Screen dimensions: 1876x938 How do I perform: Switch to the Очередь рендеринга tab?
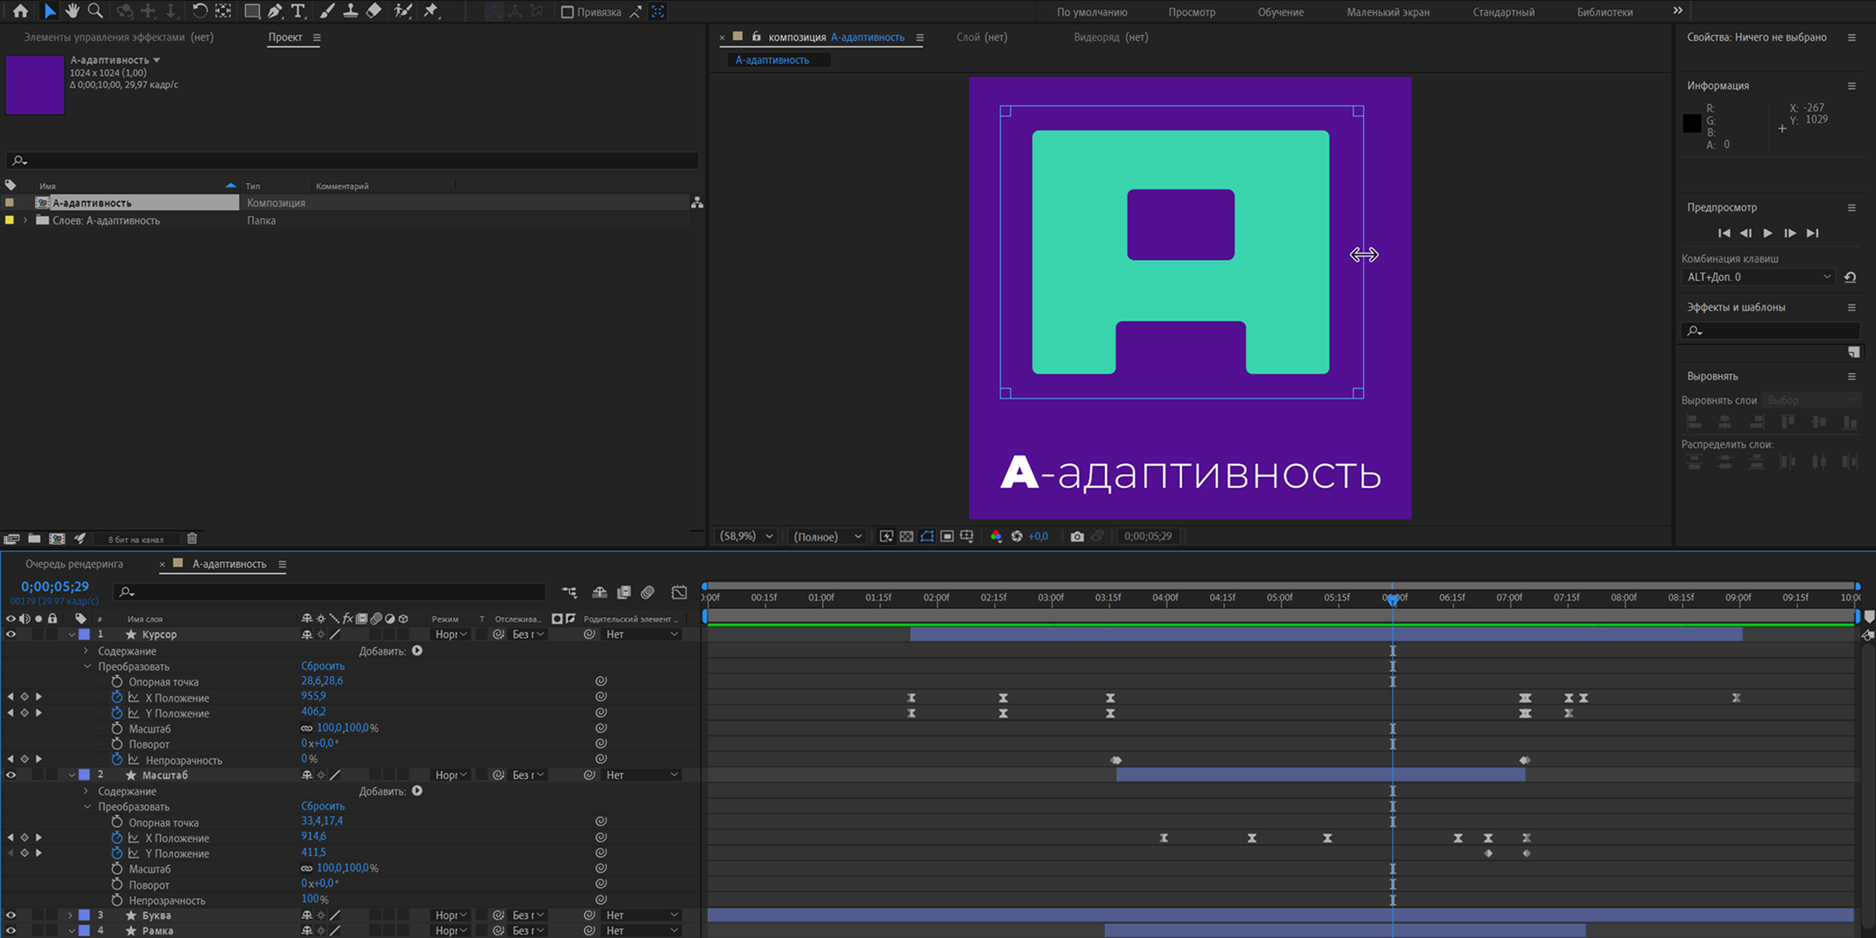74,564
